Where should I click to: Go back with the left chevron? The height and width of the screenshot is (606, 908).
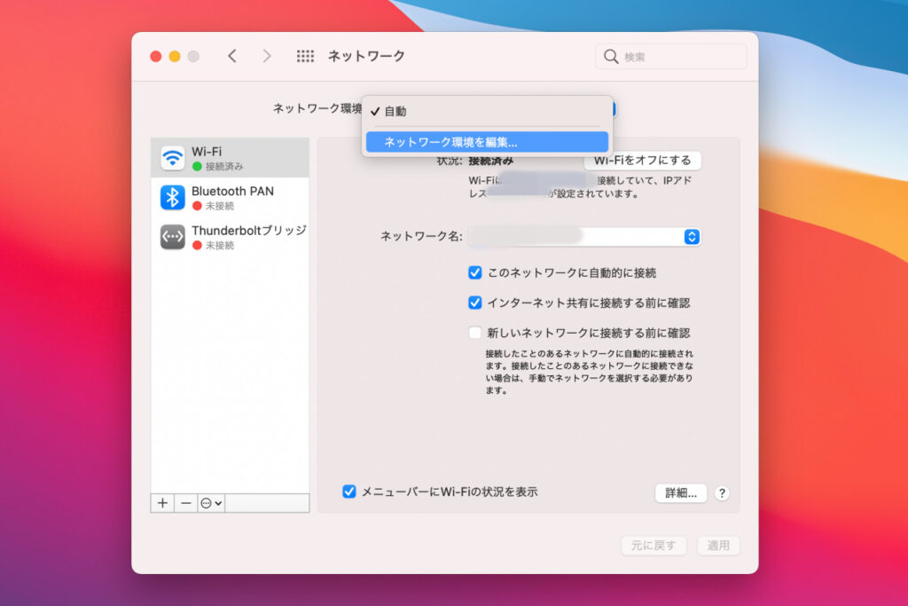point(232,56)
